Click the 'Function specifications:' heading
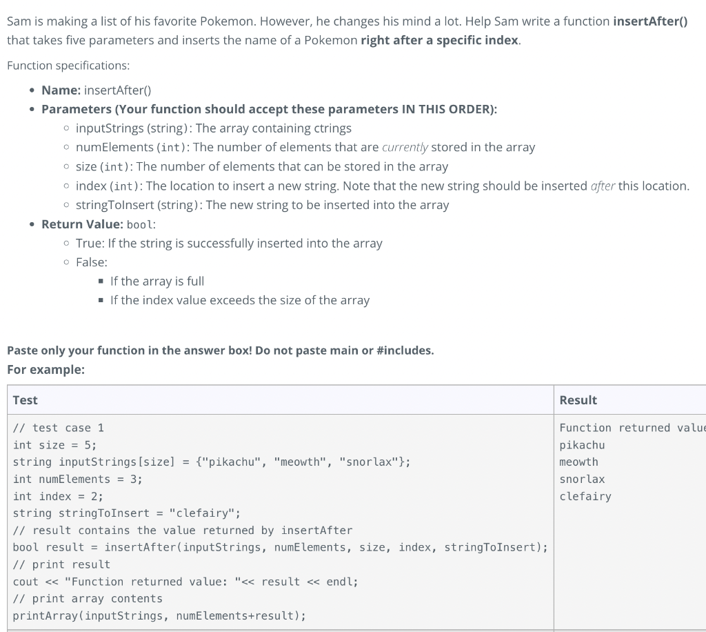The image size is (706, 632). click(x=68, y=66)
